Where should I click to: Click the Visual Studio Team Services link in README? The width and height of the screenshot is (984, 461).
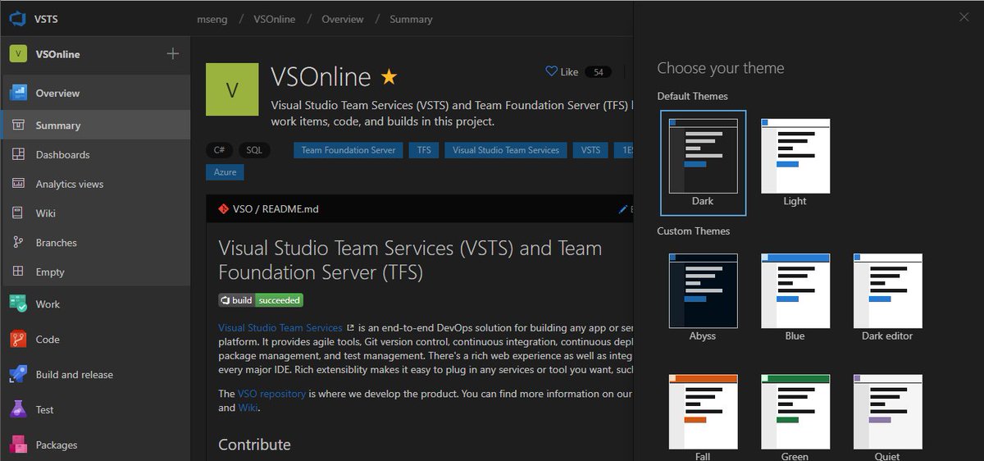click(280, 327)
